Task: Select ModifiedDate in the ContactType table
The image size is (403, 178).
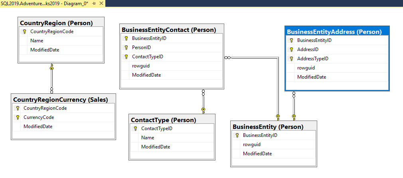Action: [156, 147]
